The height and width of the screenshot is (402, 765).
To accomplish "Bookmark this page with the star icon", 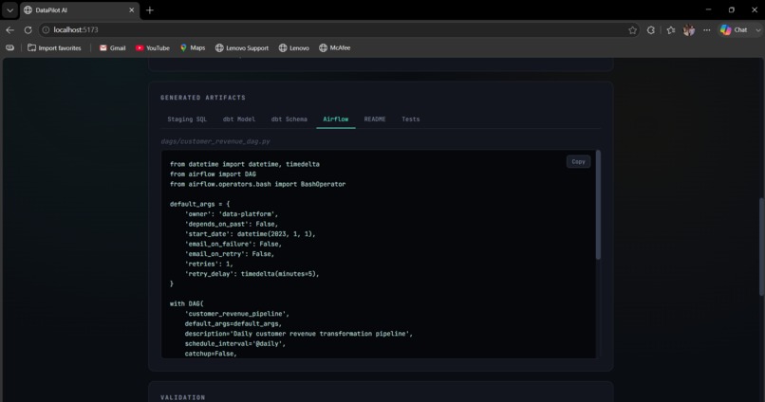I will pos(632,30).
